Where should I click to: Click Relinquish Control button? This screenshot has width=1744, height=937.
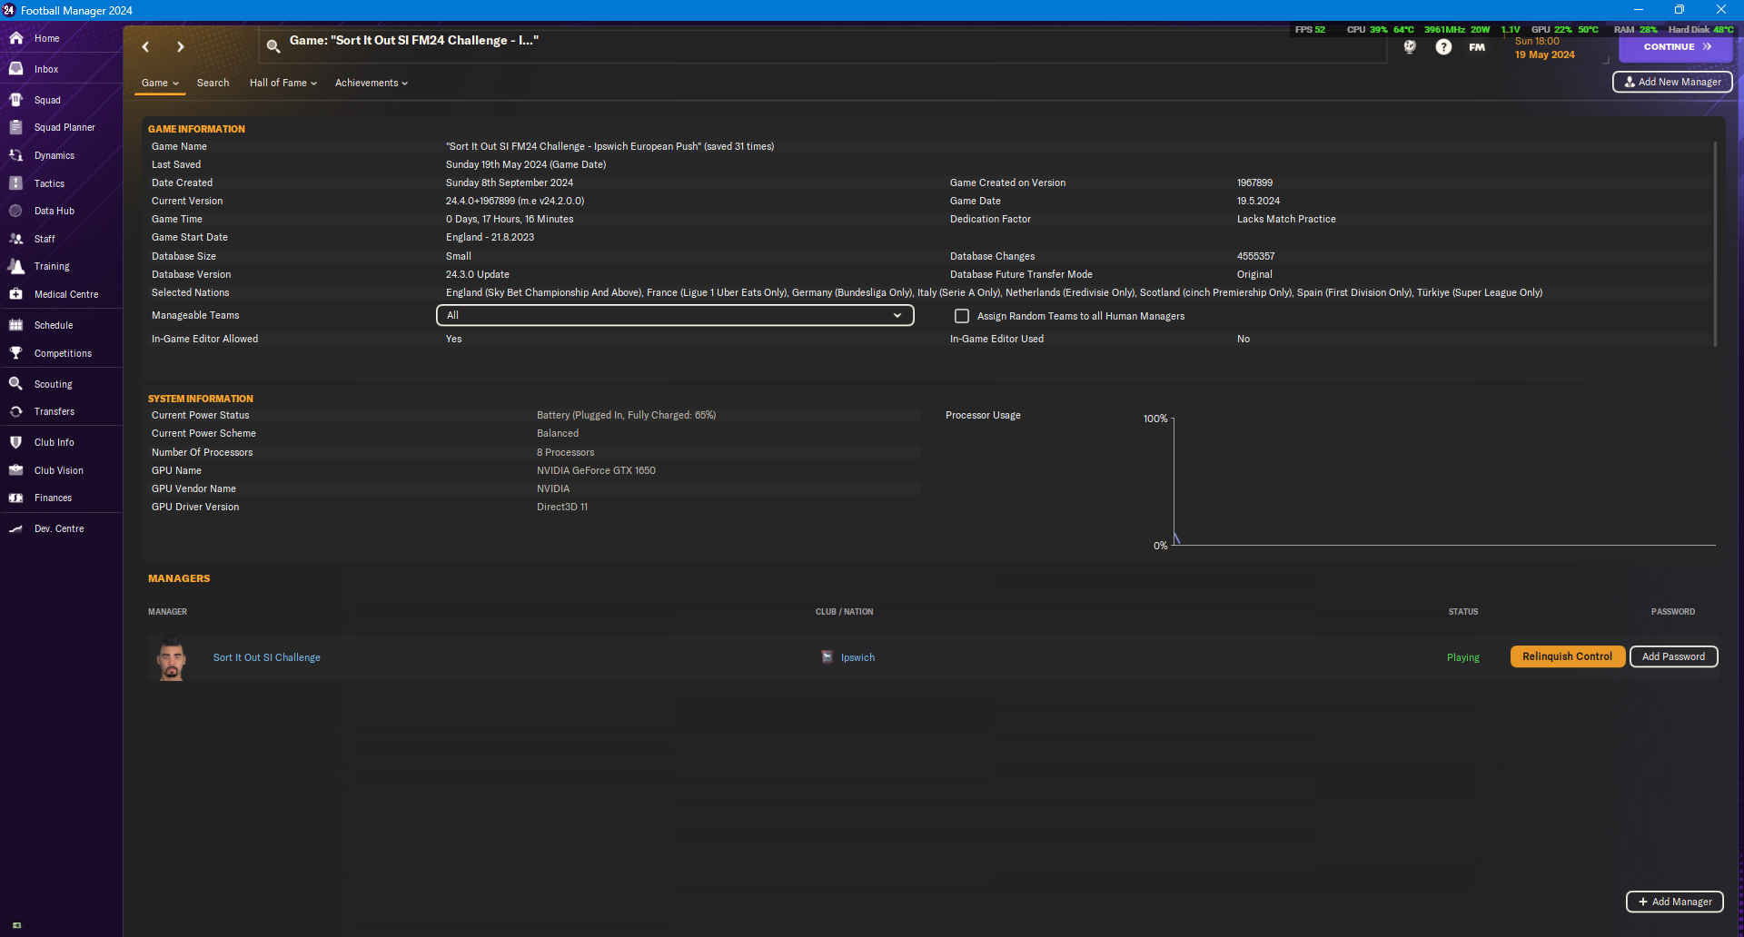pos(1567,656)
